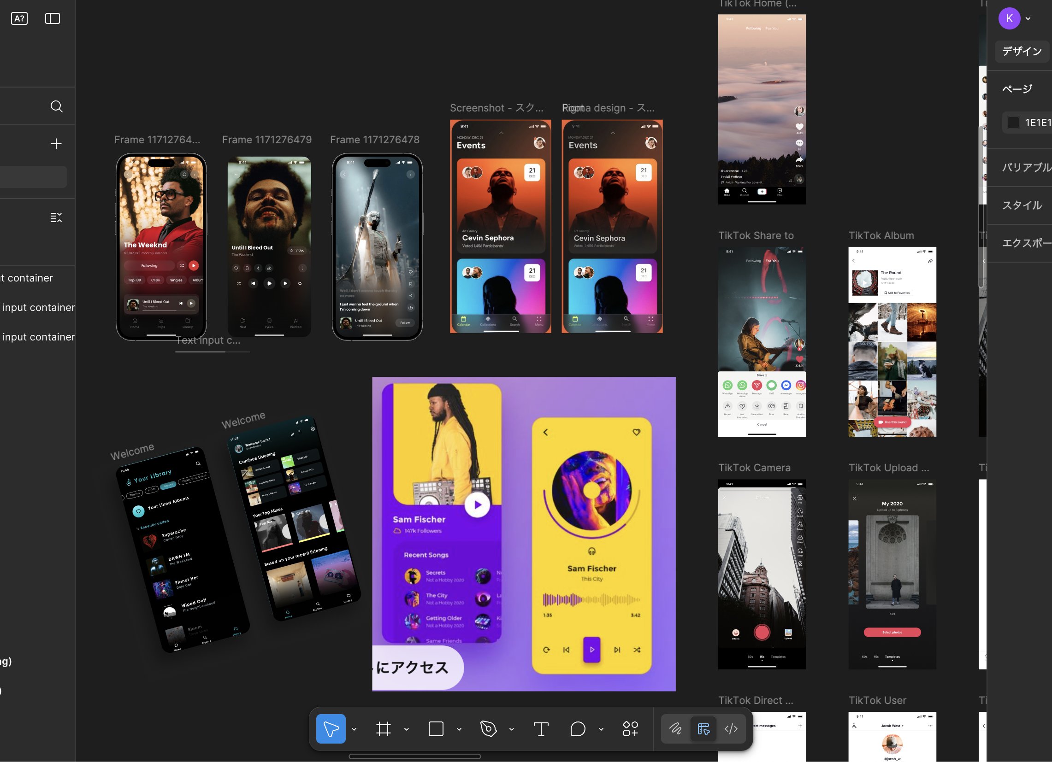Open the バリアブル section
The image size is (1052, 762).
pos(1027,167)
